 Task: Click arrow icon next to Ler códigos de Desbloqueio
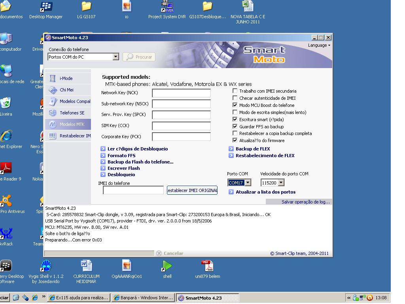point(103,149)
